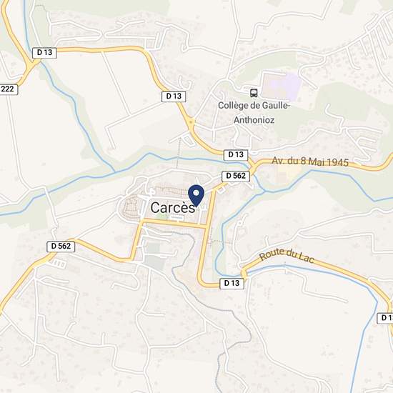Click the Carcès town name label
This screenshot has width=393, height=393.
173,208
